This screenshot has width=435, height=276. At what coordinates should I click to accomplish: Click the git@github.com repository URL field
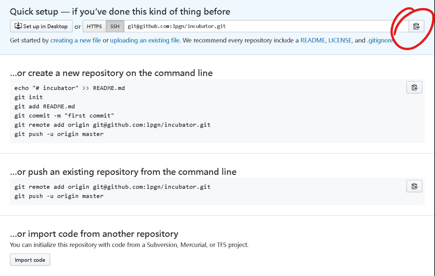(266, 26)
